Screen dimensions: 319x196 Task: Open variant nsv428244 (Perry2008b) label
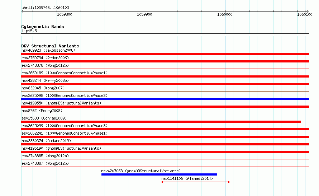pyautogui.click(x=45, y=80)
